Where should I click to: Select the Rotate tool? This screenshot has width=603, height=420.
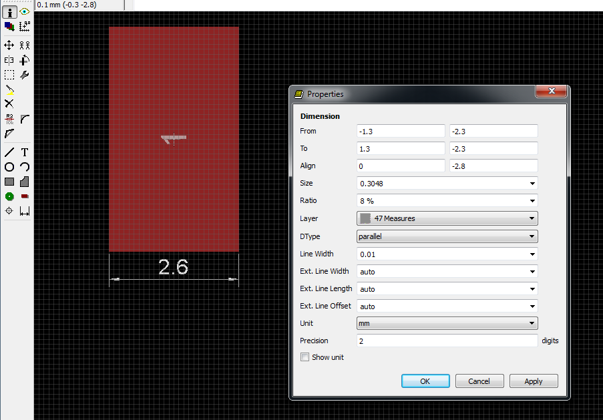[25, 60]
